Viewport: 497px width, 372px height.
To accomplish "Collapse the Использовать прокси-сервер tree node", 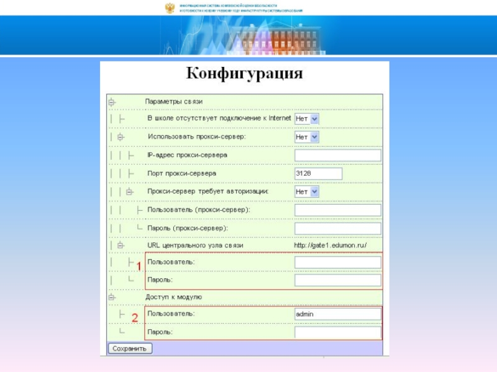I will tap(121, 137).
